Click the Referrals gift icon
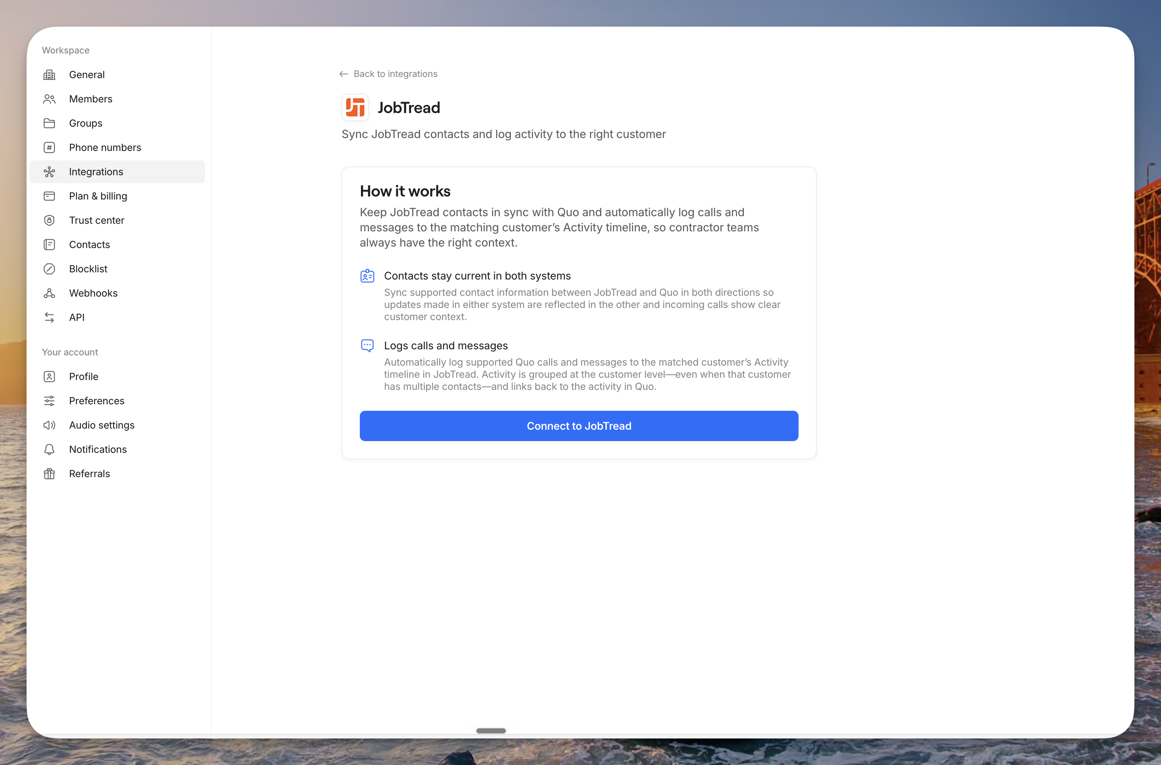 point(49,474)
